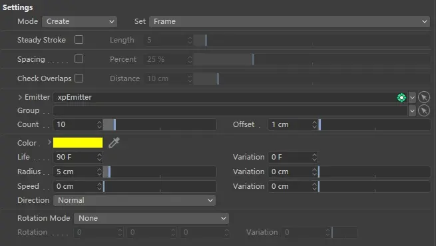436x246 pixels.
Task: Open the Set dropdown showing Frame
Action: [290, 21]
